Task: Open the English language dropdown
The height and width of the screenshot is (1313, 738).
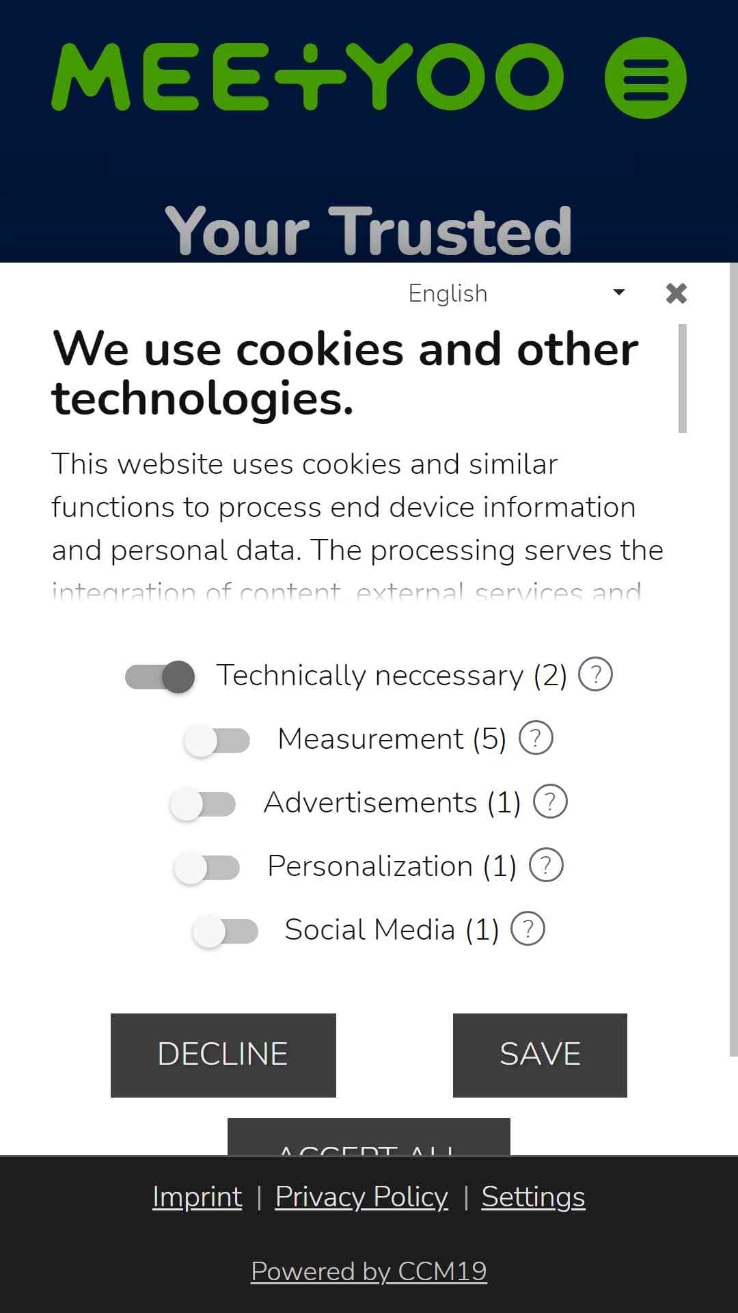Action: tap(517, 293)
